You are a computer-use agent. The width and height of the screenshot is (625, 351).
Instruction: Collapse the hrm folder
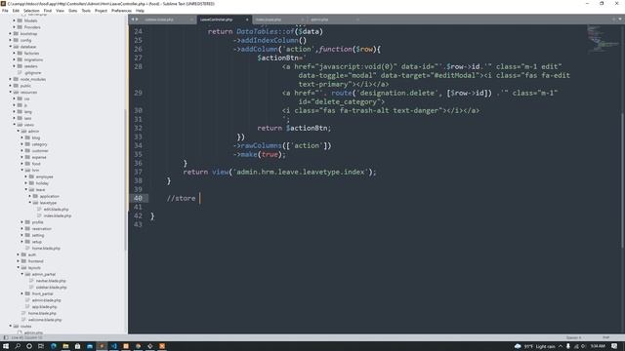pos(22,171)
